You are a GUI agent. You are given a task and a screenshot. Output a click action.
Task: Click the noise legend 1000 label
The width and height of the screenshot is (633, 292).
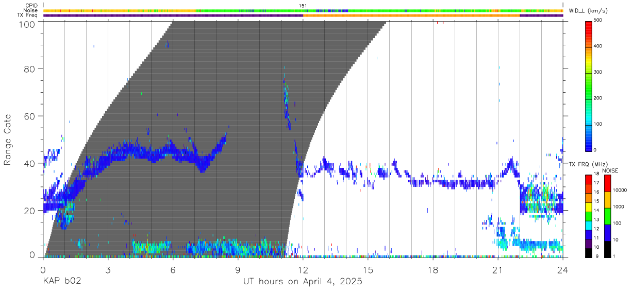pyautogui.click(x=618, y=207)
